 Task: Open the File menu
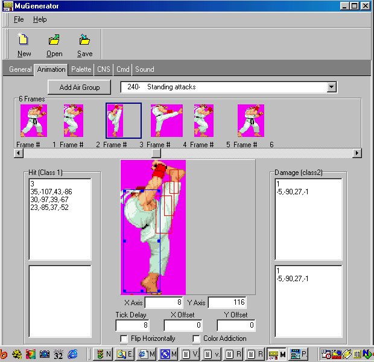tap(19, 19)
